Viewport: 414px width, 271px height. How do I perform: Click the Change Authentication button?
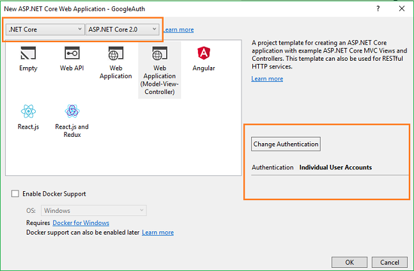click(286, 144)
